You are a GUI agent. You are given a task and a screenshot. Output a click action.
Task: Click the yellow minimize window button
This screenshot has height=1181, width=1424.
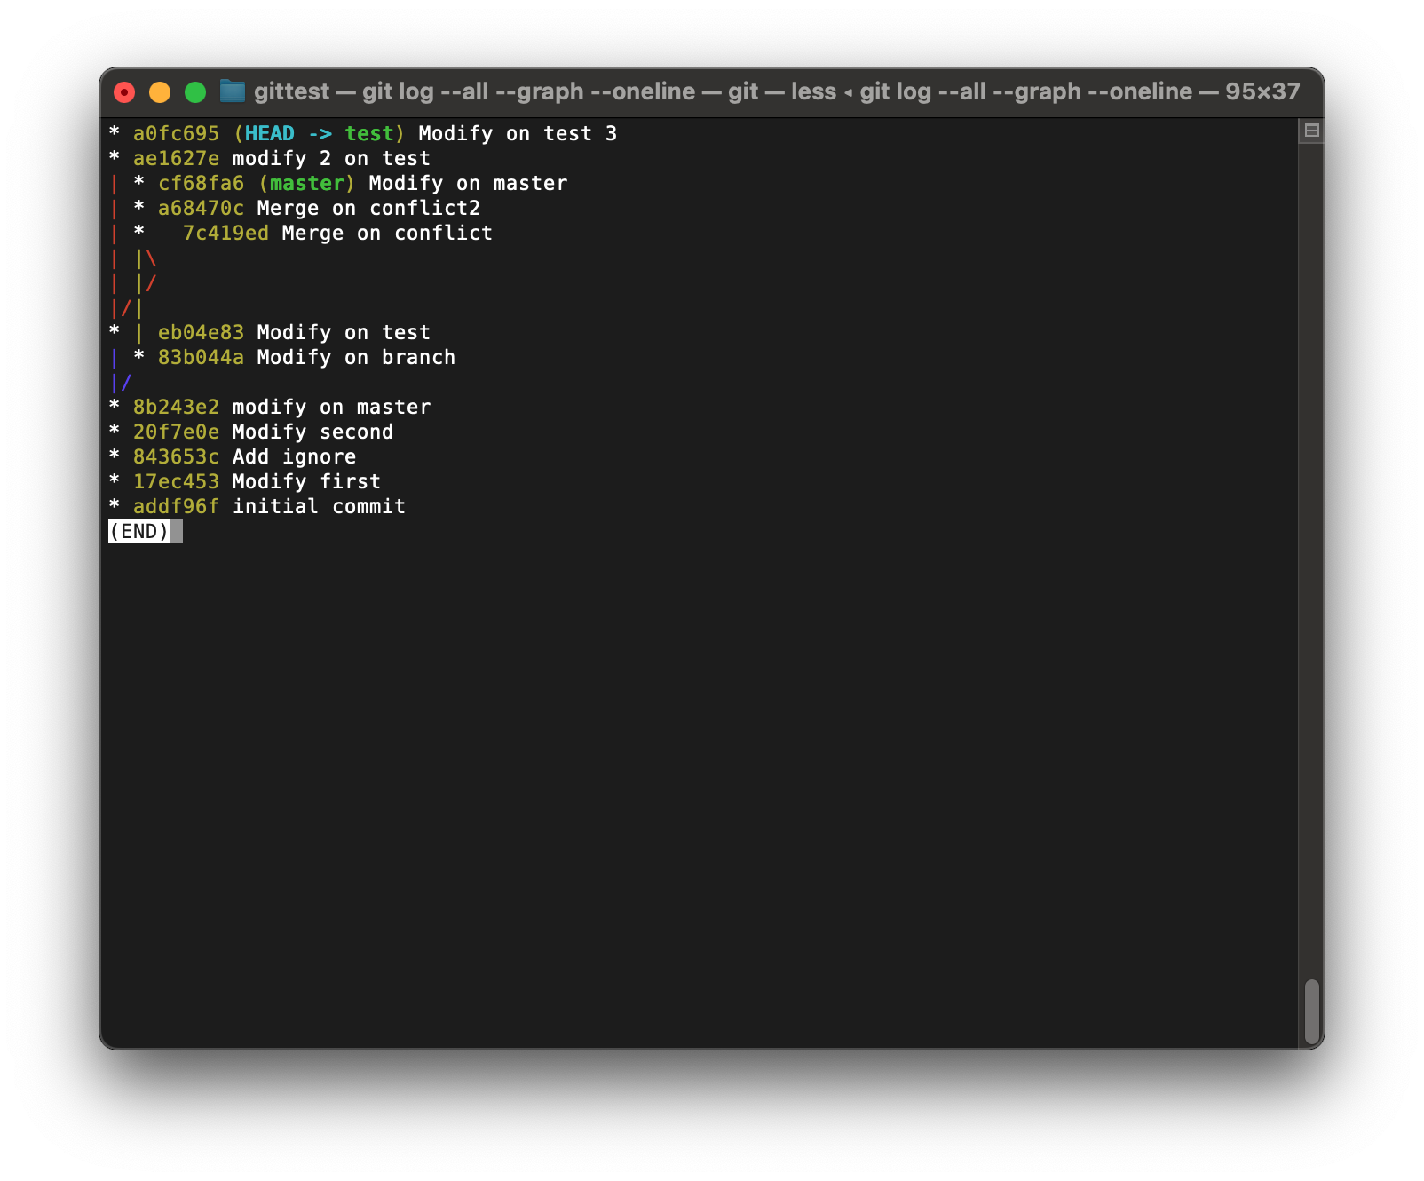click(x=160, y=92)
